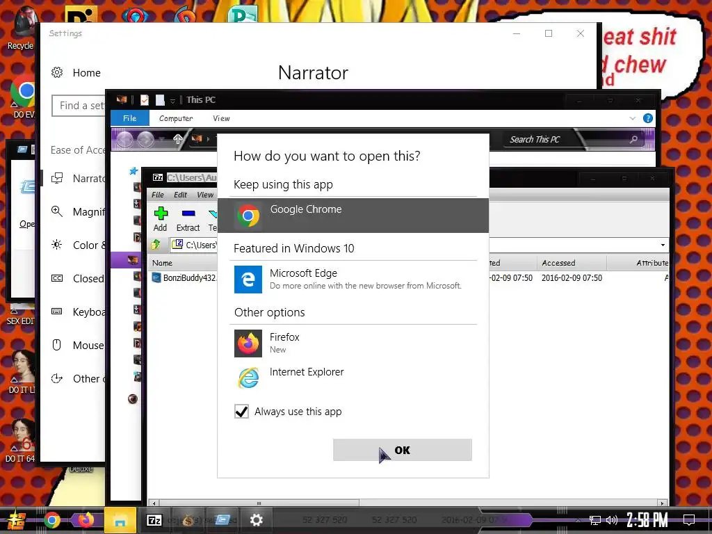Open the View tab in This PC
The image size is (712, 534).
pyautogui.click(x=221, y=118)
